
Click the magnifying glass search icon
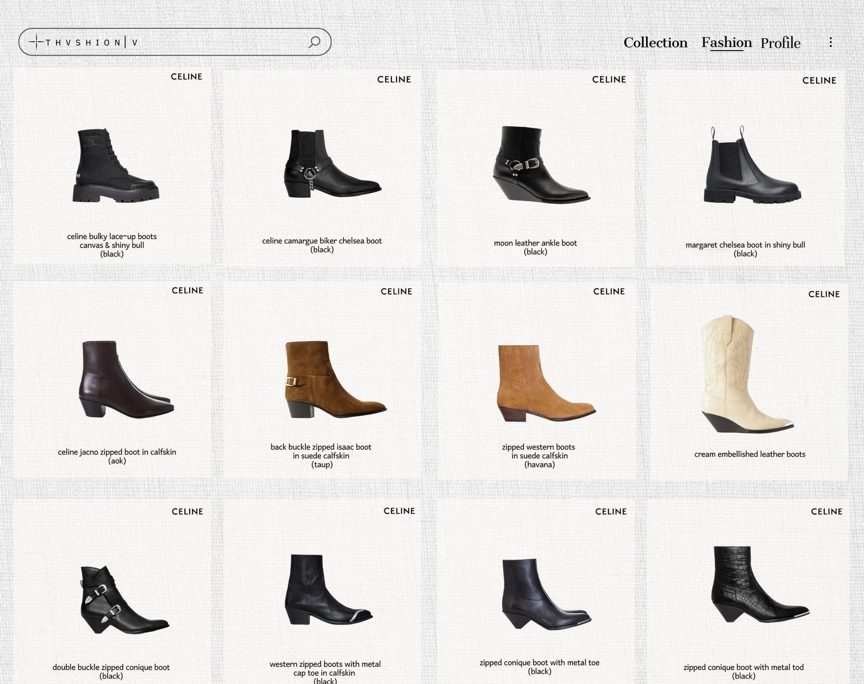pyautogui.click(x=314, y=42)
